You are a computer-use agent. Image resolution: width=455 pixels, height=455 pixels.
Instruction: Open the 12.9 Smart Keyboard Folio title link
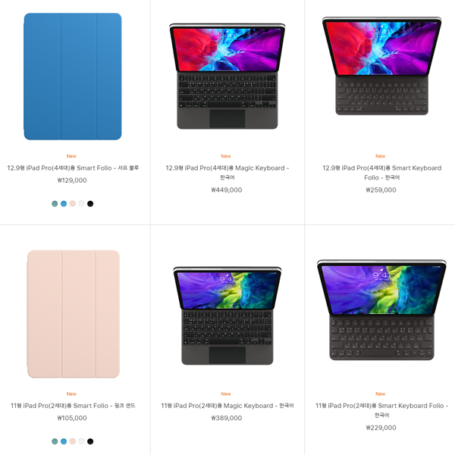[x=382, y=173]
